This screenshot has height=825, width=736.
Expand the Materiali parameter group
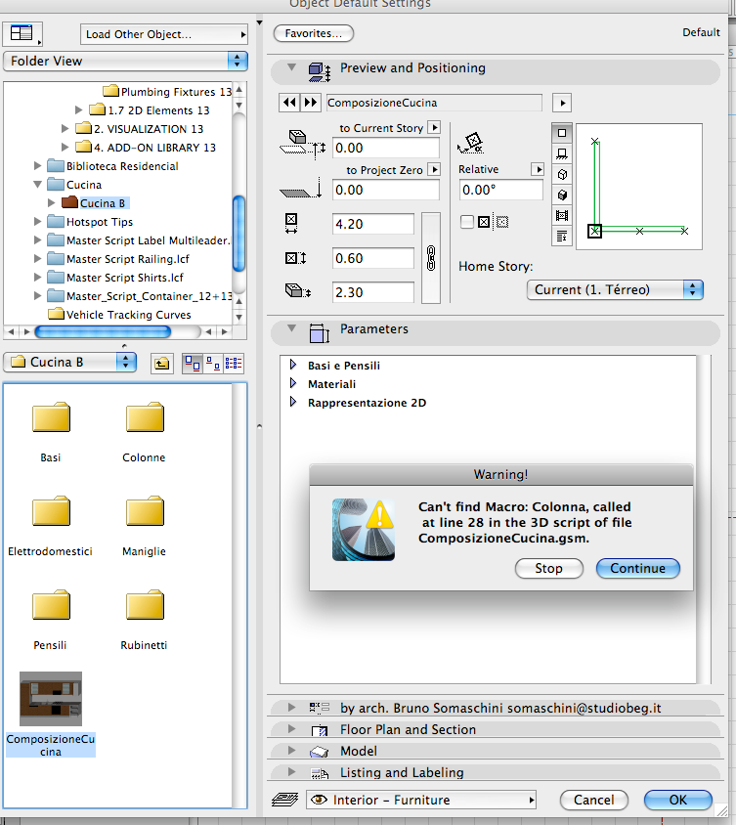(293, 383)
